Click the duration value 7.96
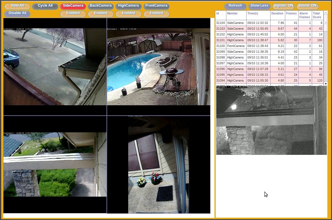The image size is (332, 220). point(281,23)
